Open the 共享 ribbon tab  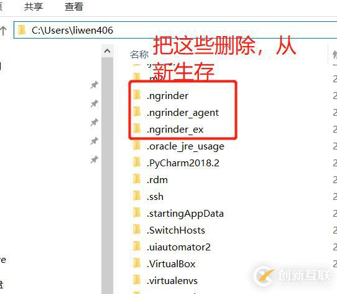pyautogui.click(x=34, y=6)
